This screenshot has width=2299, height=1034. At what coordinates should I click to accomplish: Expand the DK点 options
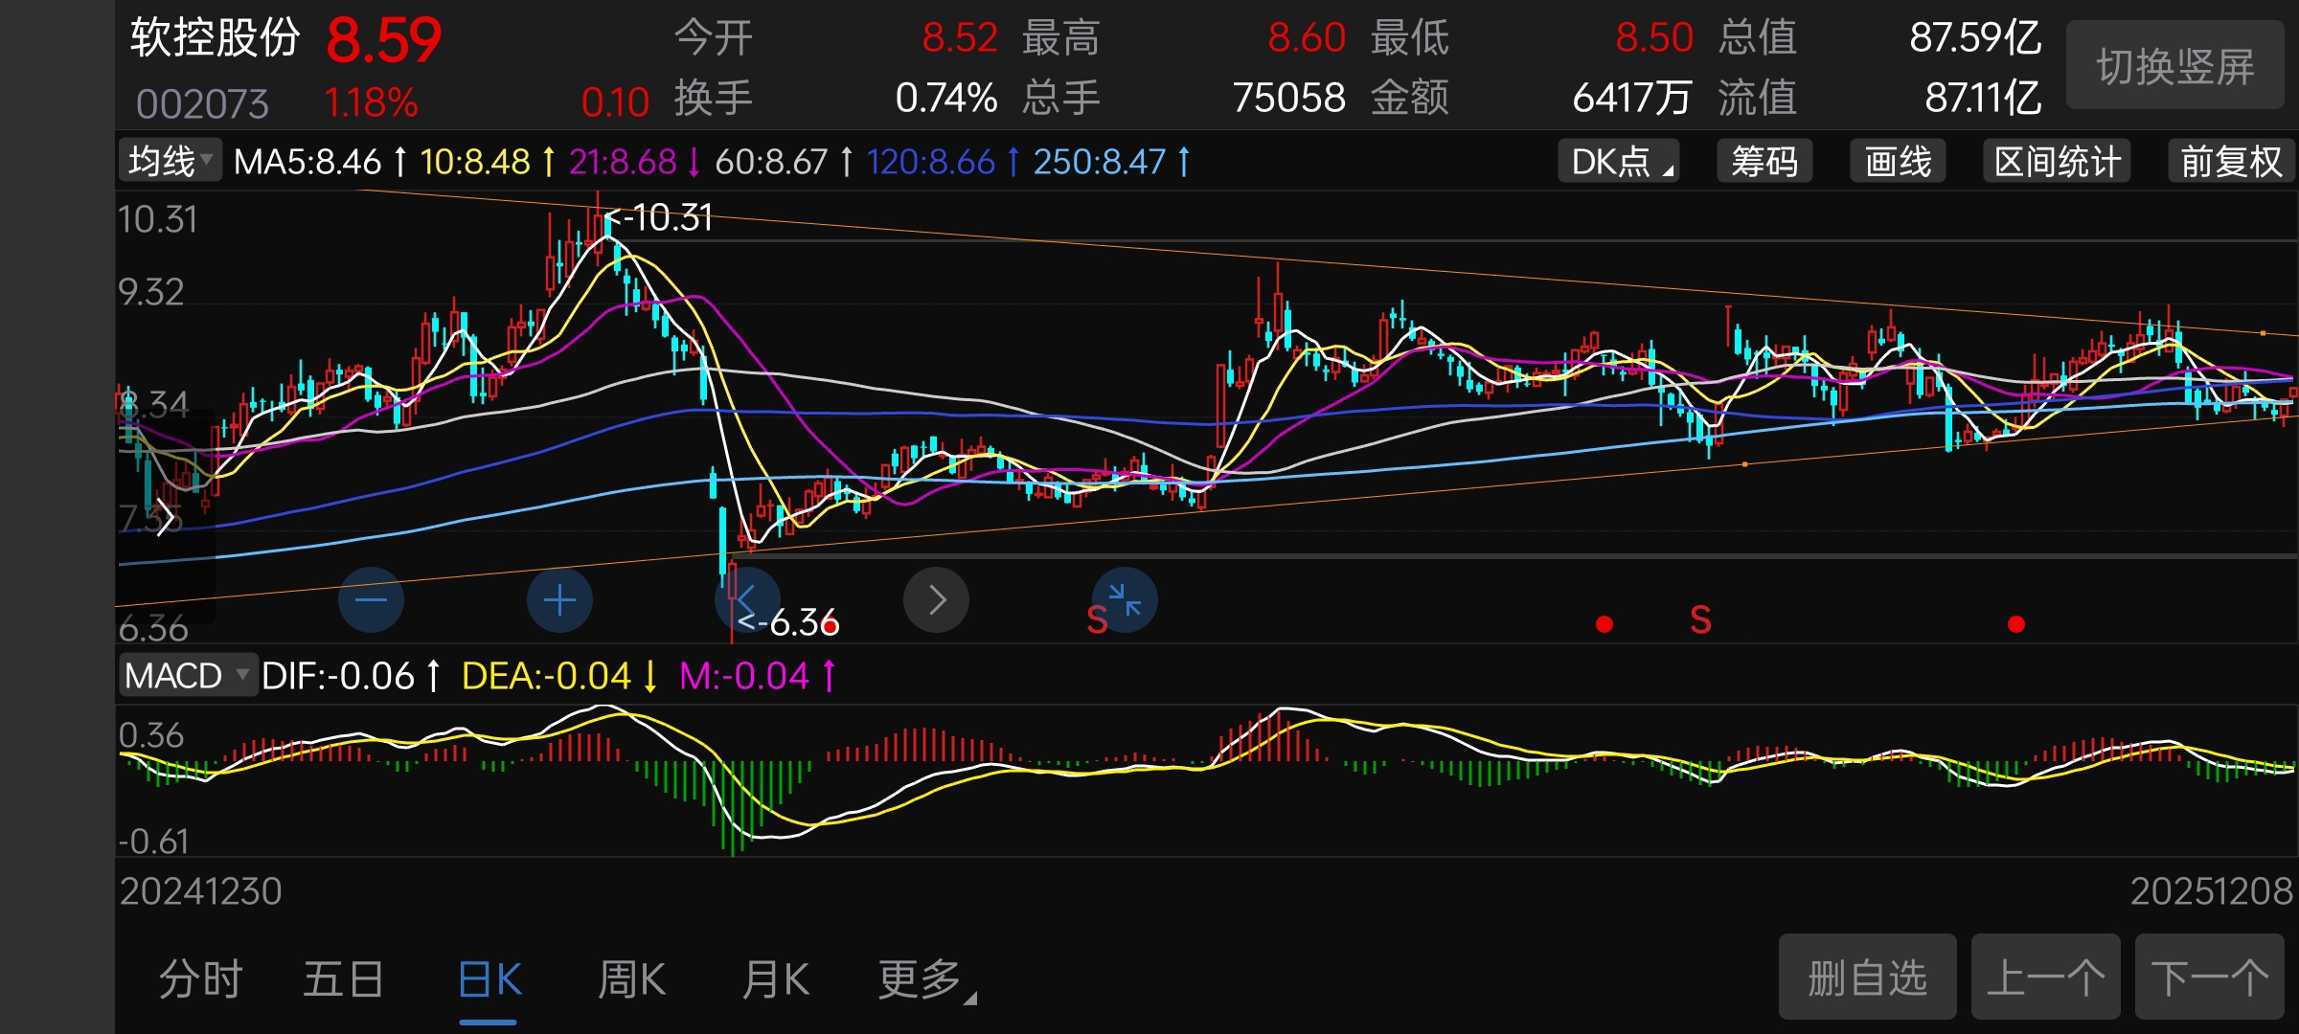(x=1620, y=161)
